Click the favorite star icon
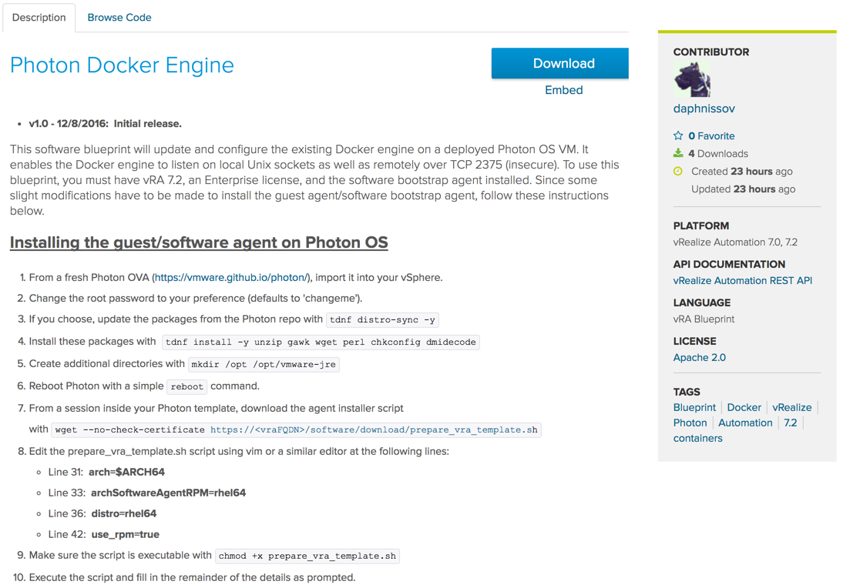843x588 pixels. point(678,135)
